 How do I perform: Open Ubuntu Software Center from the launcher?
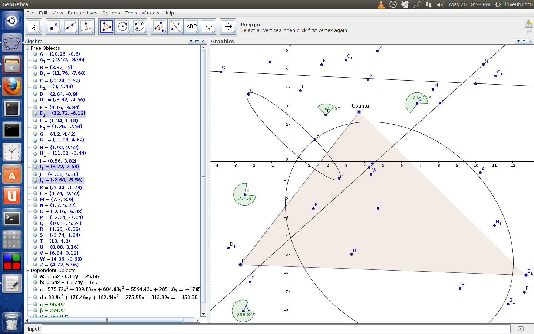pyautogui.click(x=12, y=174)
